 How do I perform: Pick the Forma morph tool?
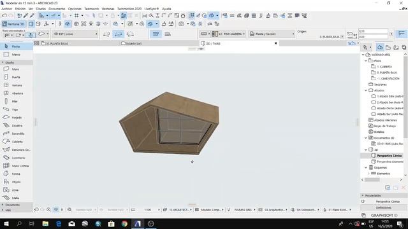16,174
